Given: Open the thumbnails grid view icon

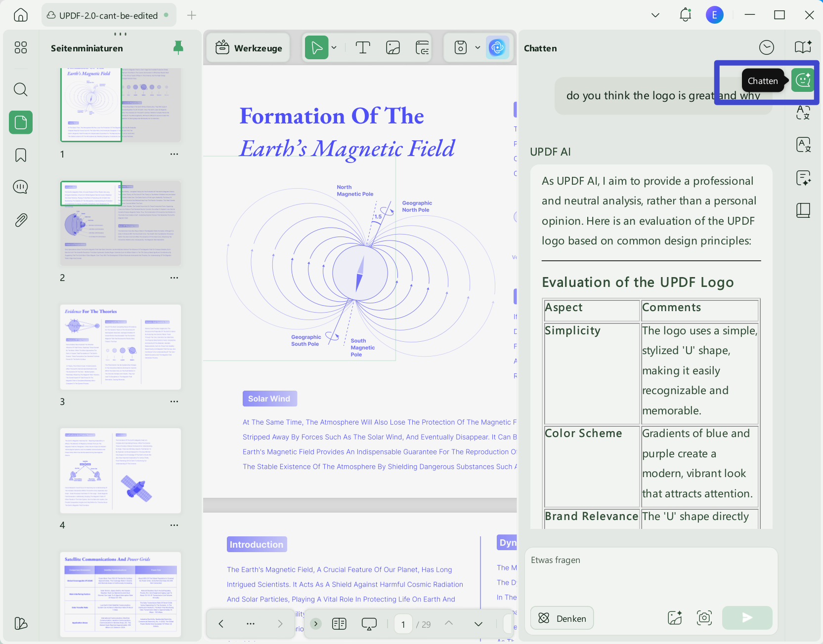Looking at the screenshot, I should pyautogui.click(x=21, y=47).
